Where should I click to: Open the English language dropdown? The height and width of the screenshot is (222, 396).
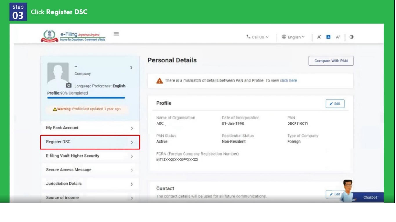tap(293, 37)
